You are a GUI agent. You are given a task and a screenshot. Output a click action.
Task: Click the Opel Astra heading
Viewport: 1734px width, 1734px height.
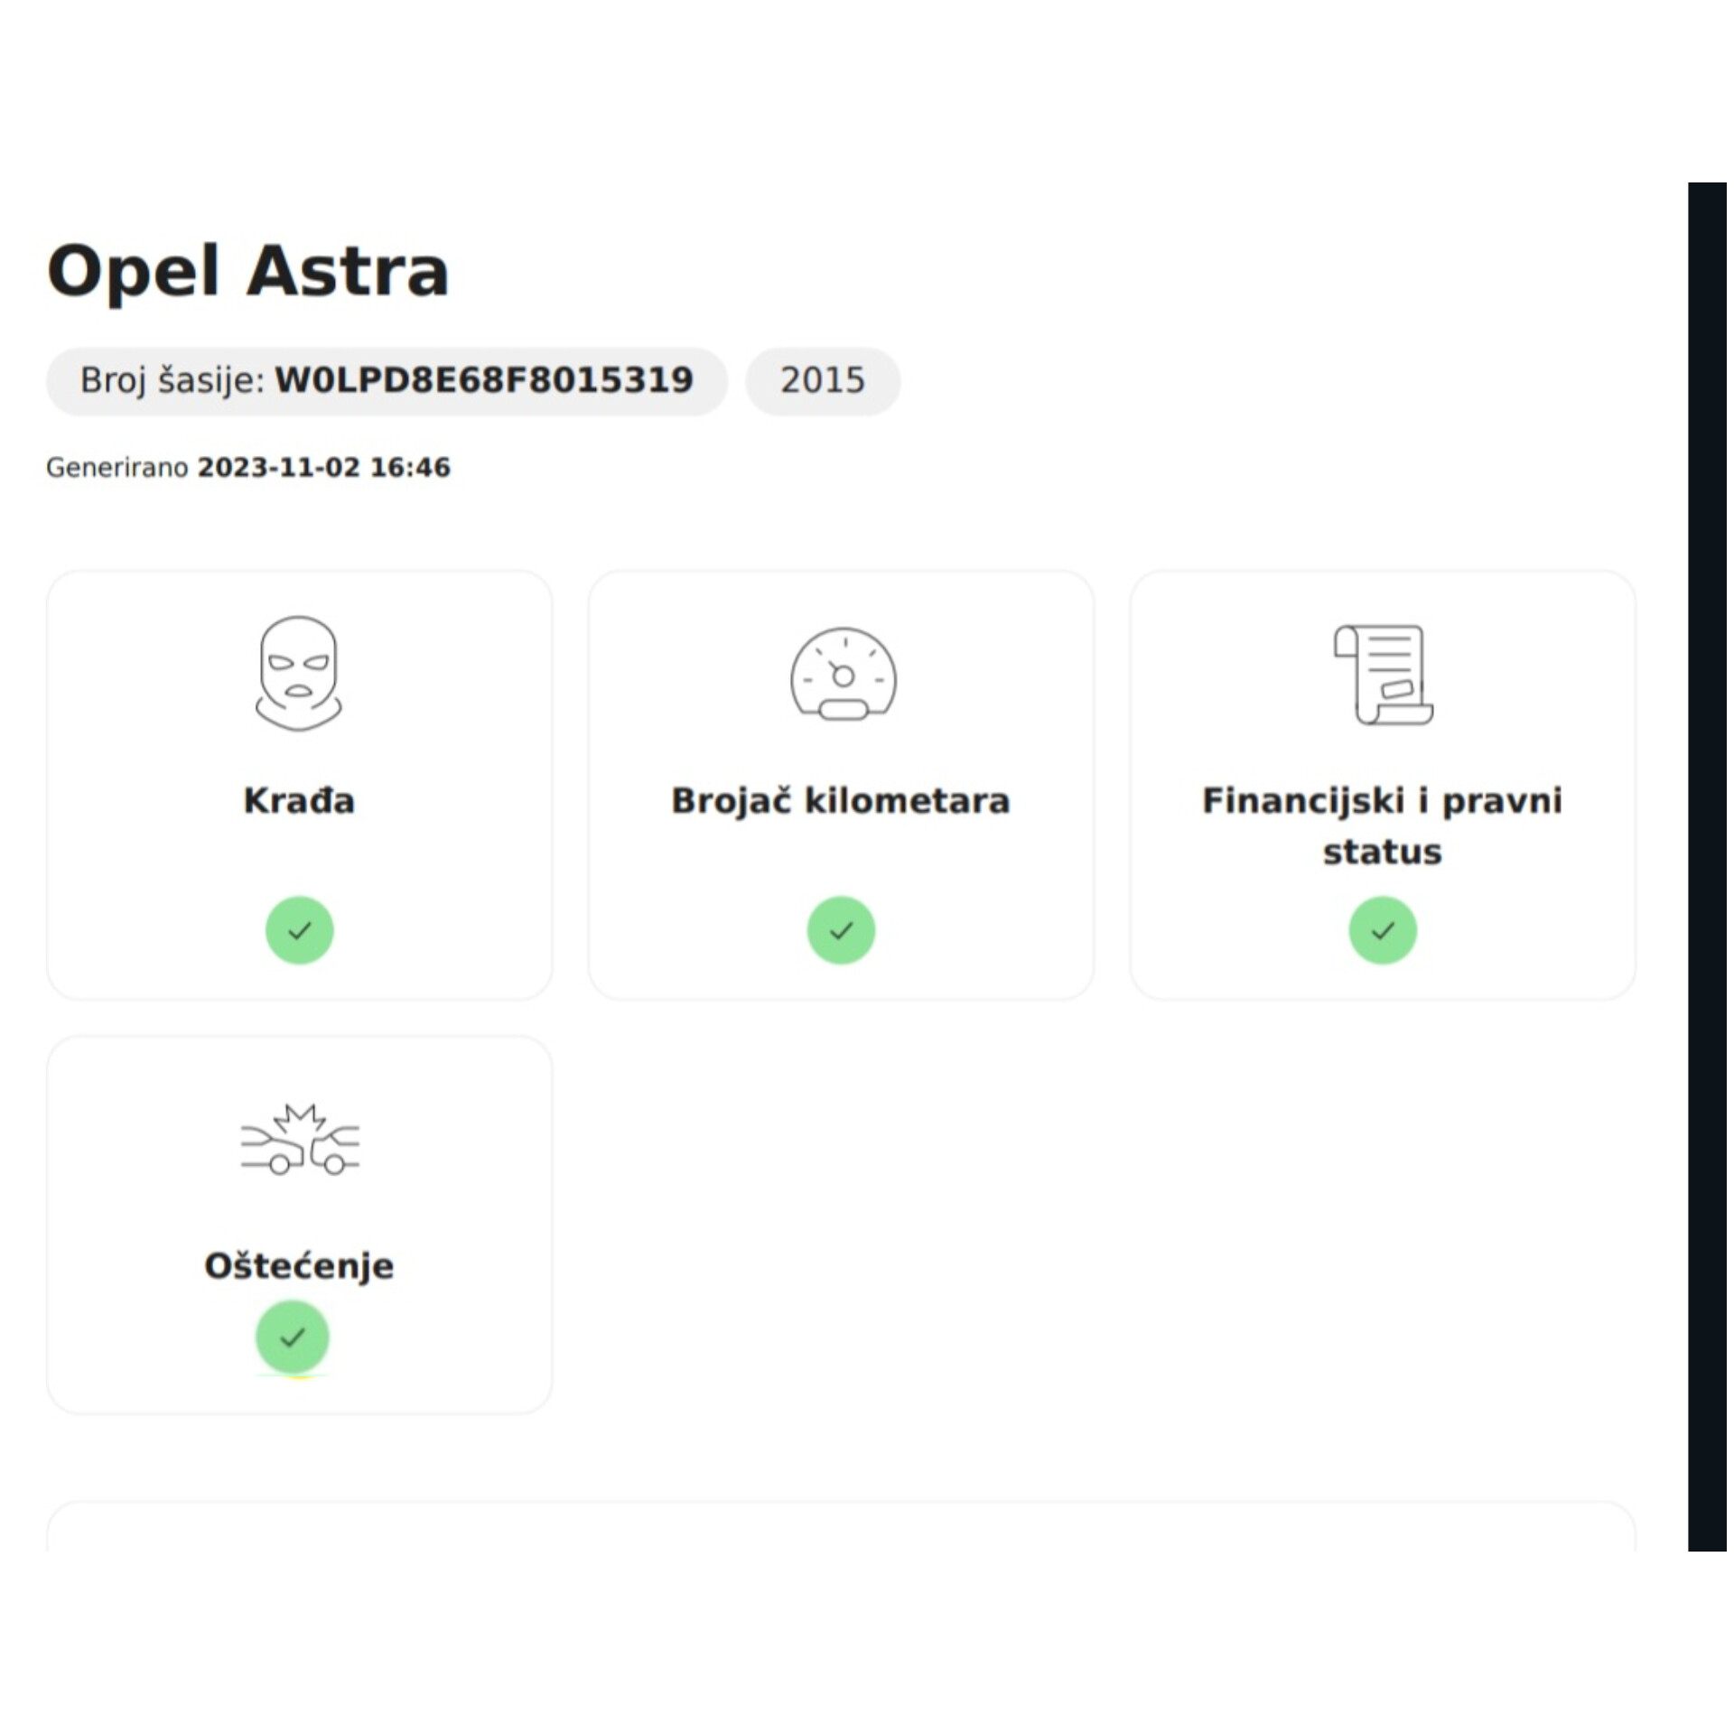247,271
